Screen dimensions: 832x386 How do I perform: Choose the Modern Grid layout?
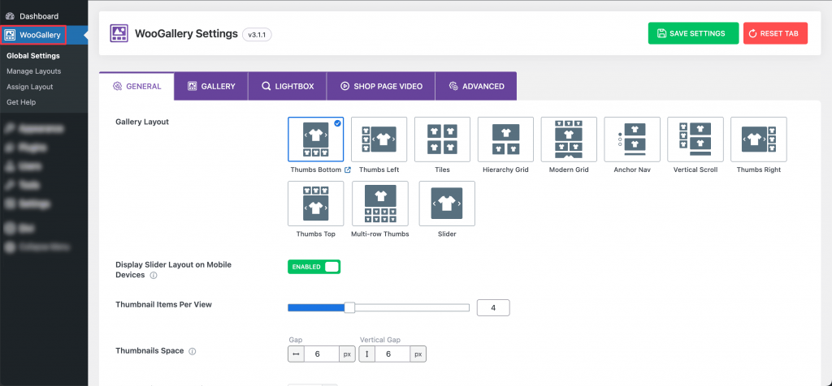(x=569, y=139)
